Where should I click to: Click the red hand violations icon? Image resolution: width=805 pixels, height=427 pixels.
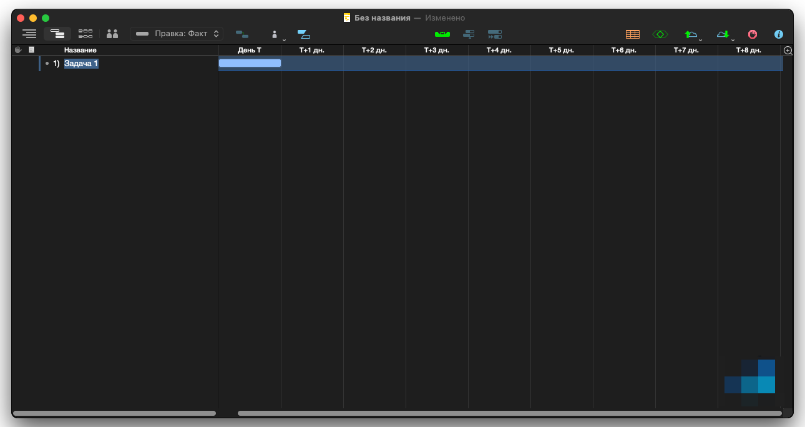click(x=753, y=34)
